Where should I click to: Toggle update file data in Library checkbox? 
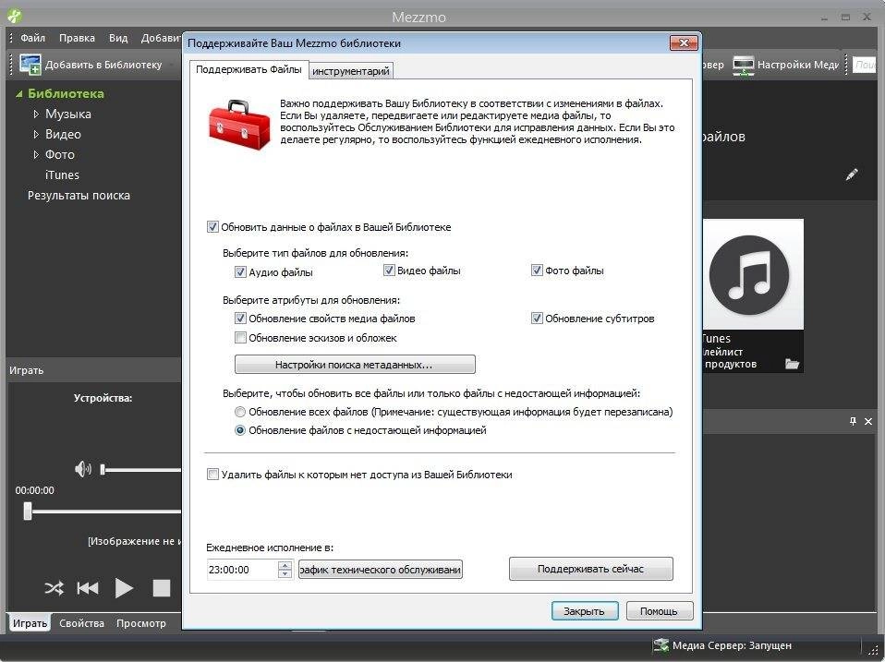[212, 227]
